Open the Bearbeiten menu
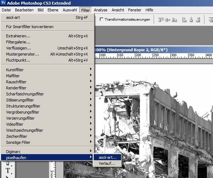The image size is (213, 178). point(24,10)
